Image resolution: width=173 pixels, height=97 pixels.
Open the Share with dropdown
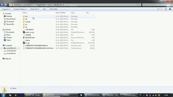click(x=35, y=9)
